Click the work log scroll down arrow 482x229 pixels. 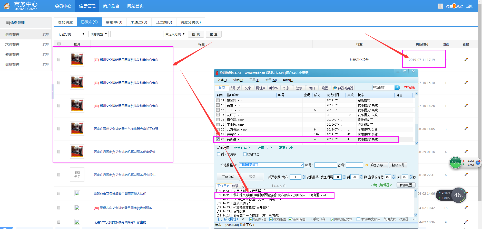(416, 215)
